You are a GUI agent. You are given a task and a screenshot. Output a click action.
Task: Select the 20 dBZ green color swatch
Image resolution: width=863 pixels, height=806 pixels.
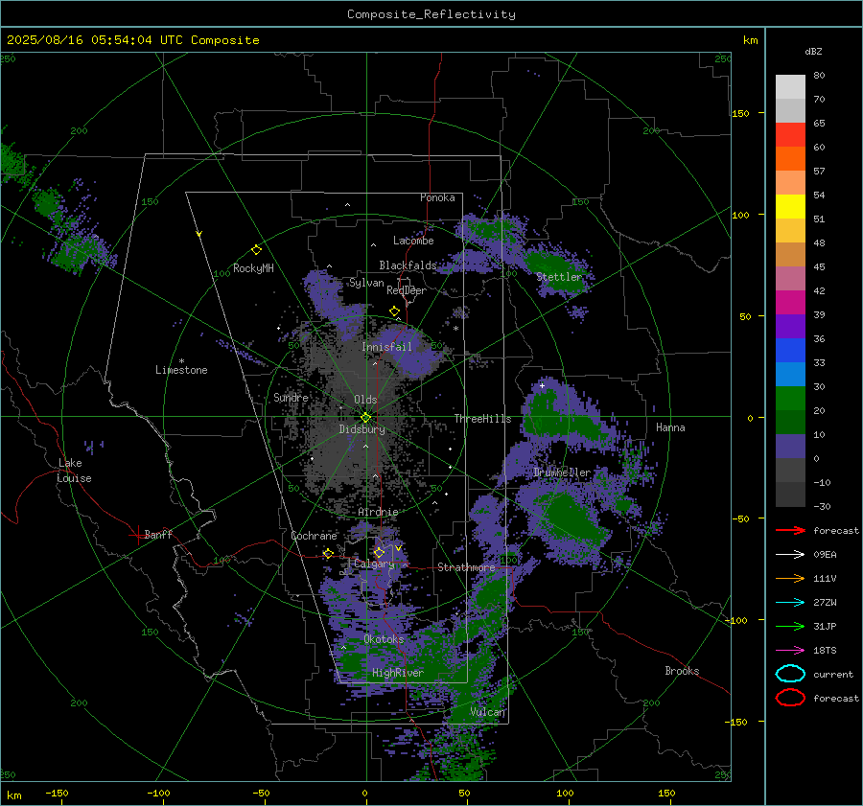[790, 398]
